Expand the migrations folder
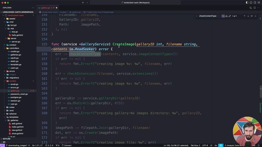The image size is (262, 147). tap(14, 78)
